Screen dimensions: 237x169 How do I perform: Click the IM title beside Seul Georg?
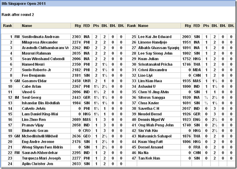[x=17, y=97]
